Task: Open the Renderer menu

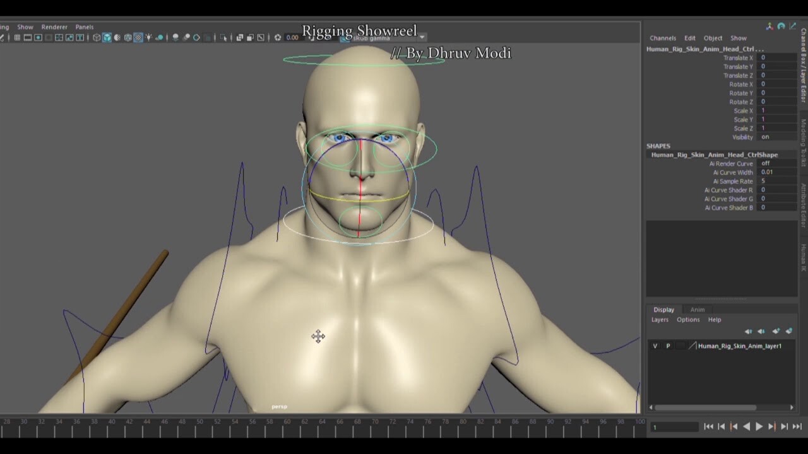Action: 54,26
